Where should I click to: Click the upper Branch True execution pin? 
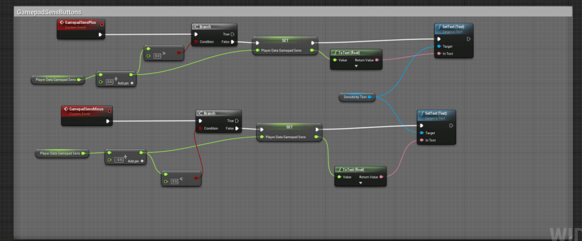pos(232,34)
